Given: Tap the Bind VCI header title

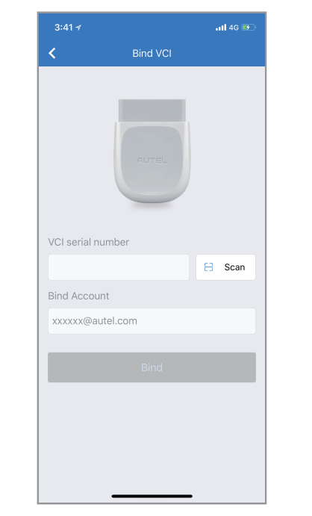Looking at the screenshot, I should pos(152,53).
